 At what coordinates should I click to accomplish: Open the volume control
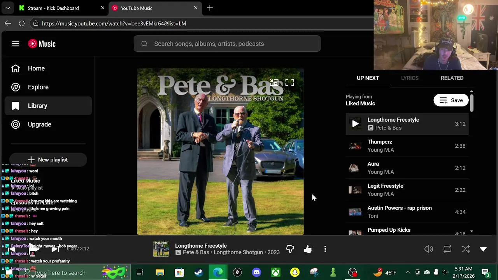click(x=428, y=249)
